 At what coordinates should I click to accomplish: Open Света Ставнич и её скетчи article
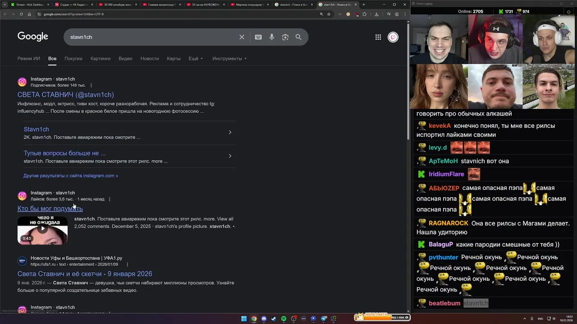tap(85, 274)
